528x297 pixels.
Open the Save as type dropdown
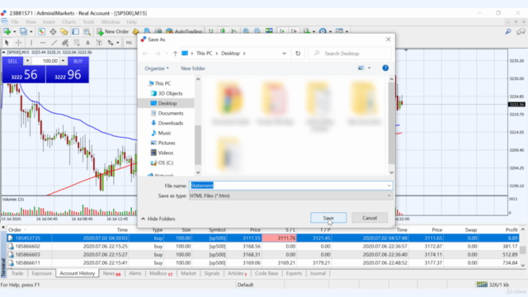click(290, 196)
